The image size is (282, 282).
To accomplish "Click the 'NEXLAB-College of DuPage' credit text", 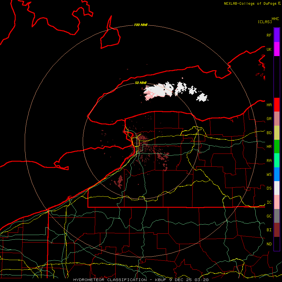I will click(x=250, y=3).
